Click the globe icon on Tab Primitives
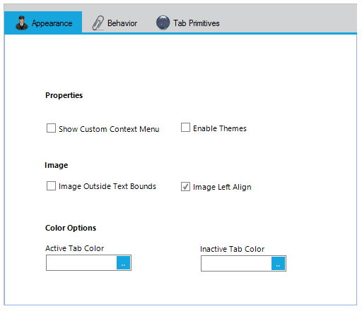Viewport: 362px width, 311px height. [163, 23]
